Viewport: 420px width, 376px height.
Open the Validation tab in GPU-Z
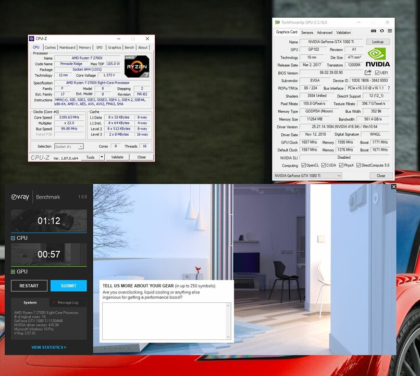click(x=343, y=32)
